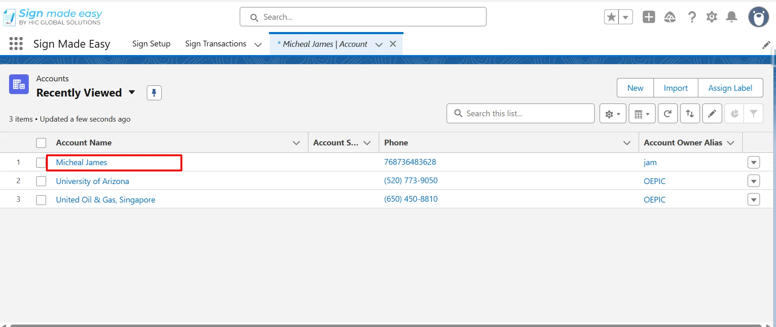Click the pencil icon to personalize nav bar
Viewport: 776px width, 327px height.
point(766,45)
